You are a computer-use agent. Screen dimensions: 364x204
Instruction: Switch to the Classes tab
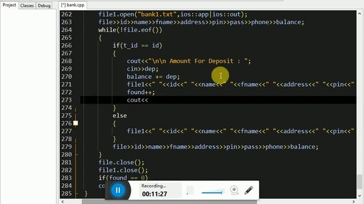click(x=27, y=6)
